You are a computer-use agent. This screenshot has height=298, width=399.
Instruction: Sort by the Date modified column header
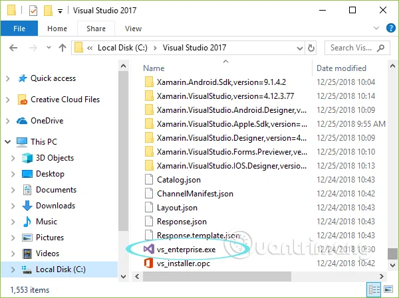(x=341, y=68)
